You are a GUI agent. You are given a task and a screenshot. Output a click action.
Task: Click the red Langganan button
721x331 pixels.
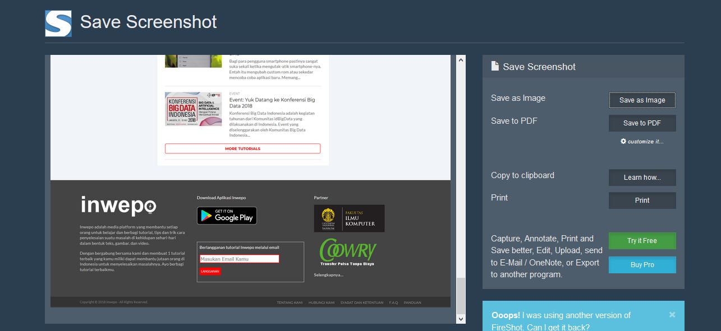[x=210, y=271]
